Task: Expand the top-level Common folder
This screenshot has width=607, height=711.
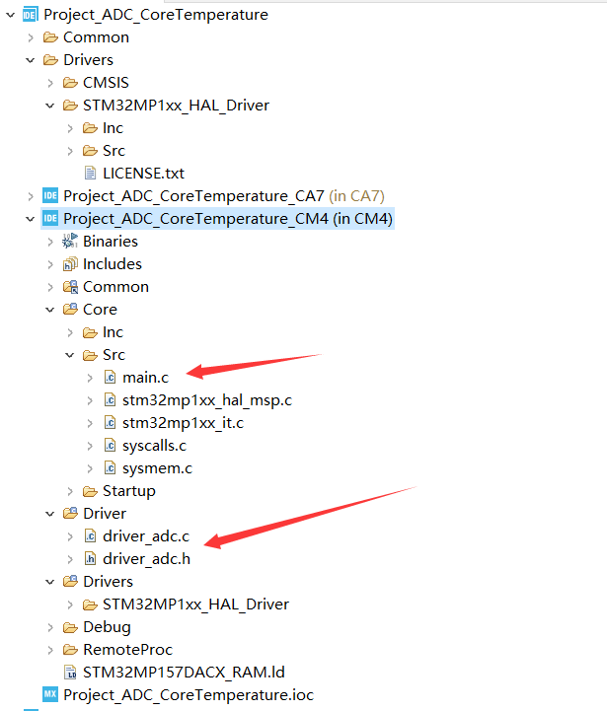Action: (x=31, y=37)
